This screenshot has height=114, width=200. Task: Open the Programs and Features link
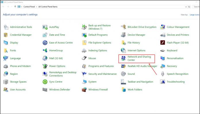101,66
